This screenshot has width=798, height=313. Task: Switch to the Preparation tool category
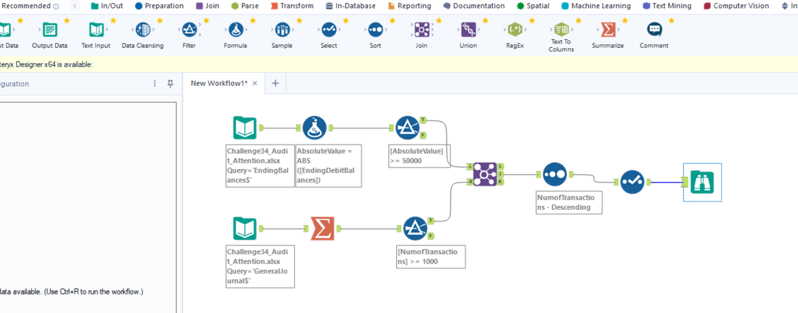tap(159, 6)
